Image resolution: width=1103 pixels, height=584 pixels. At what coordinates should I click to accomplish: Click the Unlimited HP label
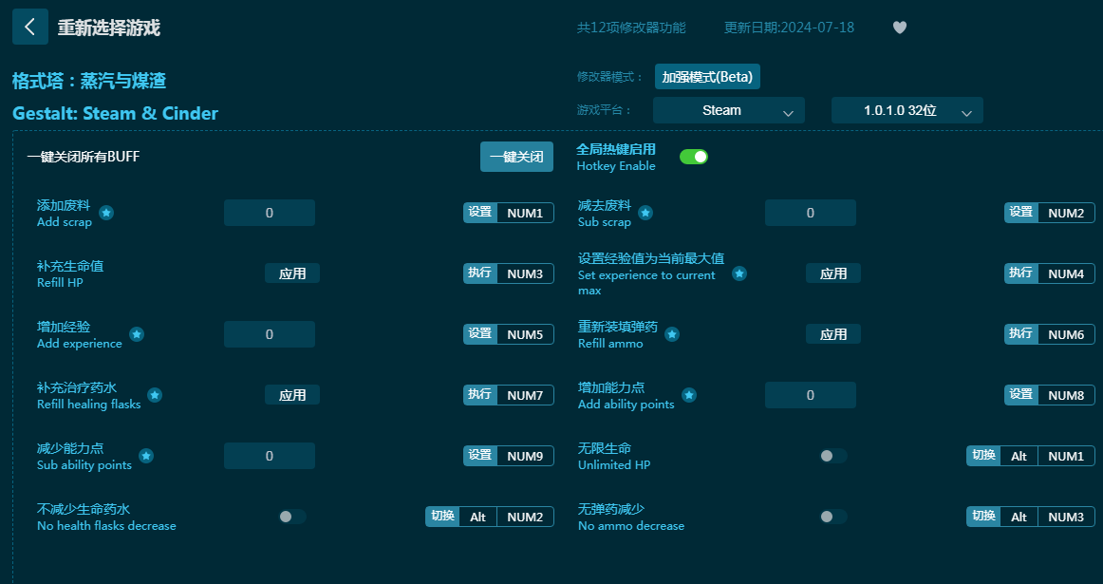click(614, 465)
